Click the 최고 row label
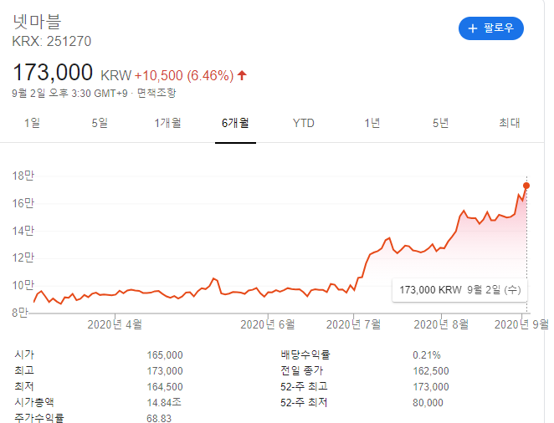 tap(24, 370)
